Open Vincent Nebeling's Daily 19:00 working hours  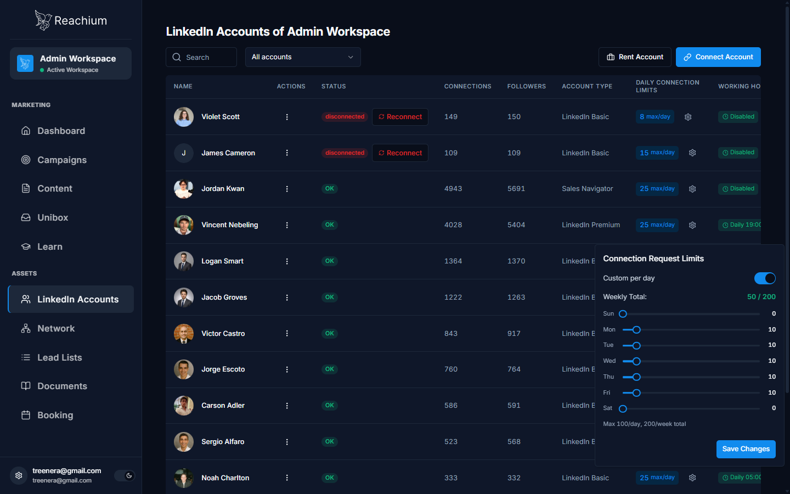[740, 225]
